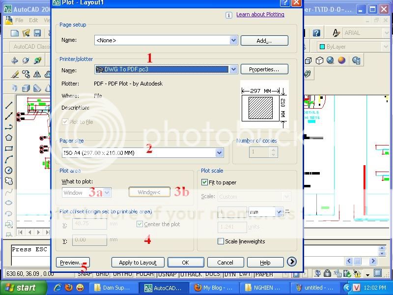Open the Scale Custom dropdown
The width and height of the screenshot is (393, 295).
pos(286,197)
